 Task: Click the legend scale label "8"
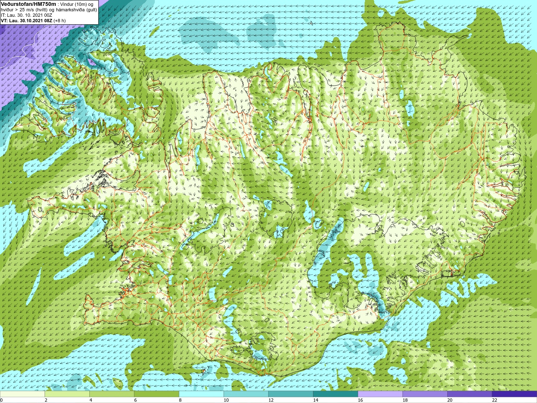(180, 400)
